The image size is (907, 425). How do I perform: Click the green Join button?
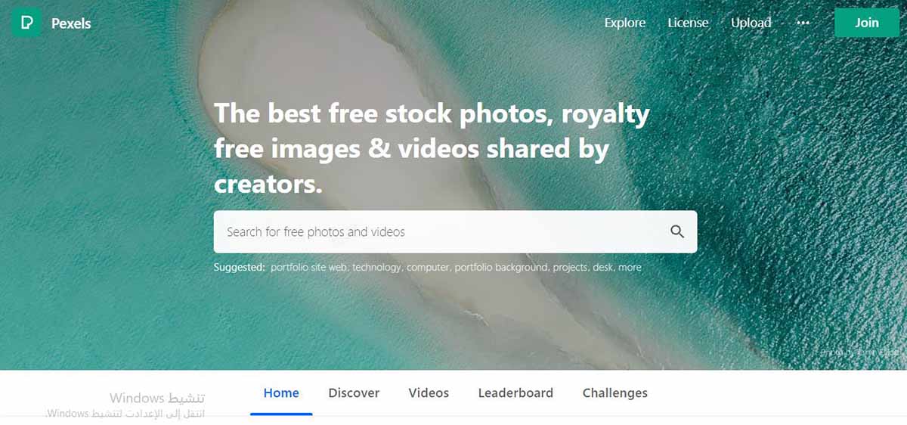[x=867, y=23]
